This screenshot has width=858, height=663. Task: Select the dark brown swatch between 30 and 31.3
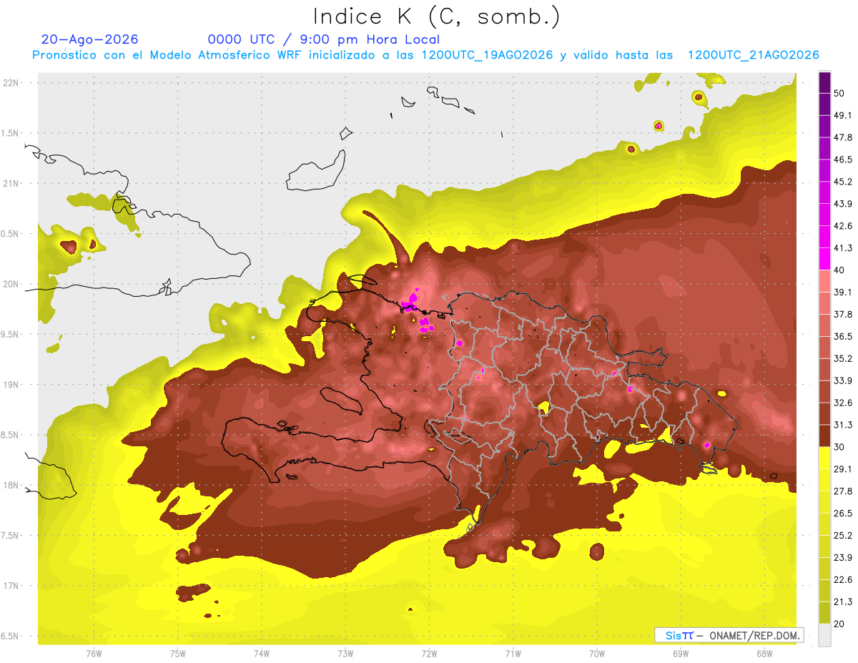pyautogui.click(x=824, y=436)
